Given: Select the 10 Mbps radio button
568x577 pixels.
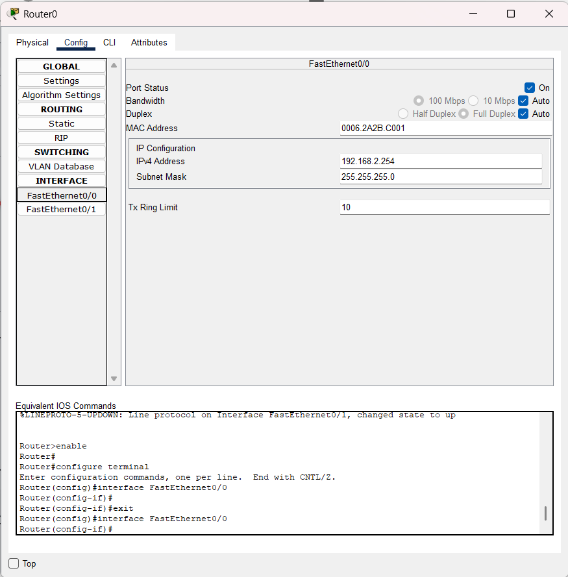Looking at the screenshot, I should tap(473, 101).
